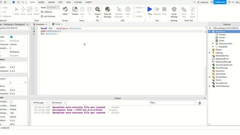Expand the Play options dropdown arrow
This screenshot has width=240, height=135.
point(150,16)
